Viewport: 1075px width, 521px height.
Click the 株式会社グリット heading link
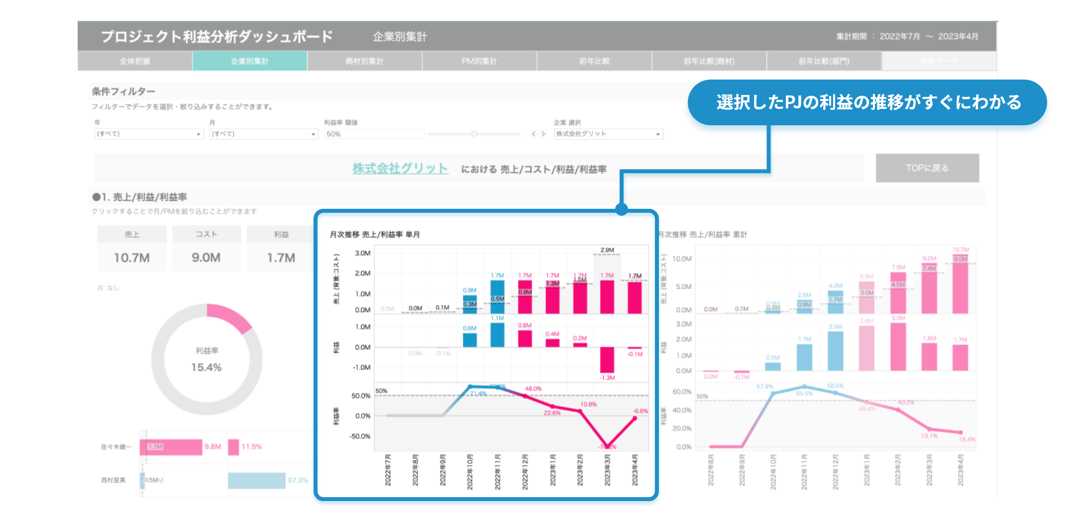[400, 169]
